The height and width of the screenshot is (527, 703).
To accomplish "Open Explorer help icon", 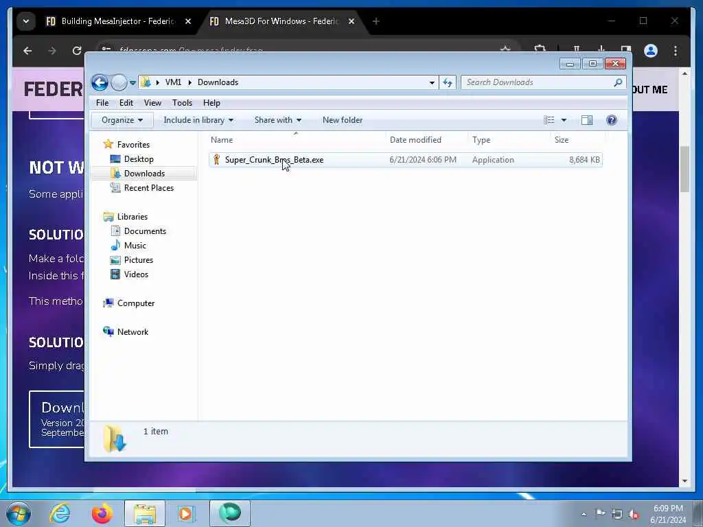I will pyautogui.click(x=612, y=120).
